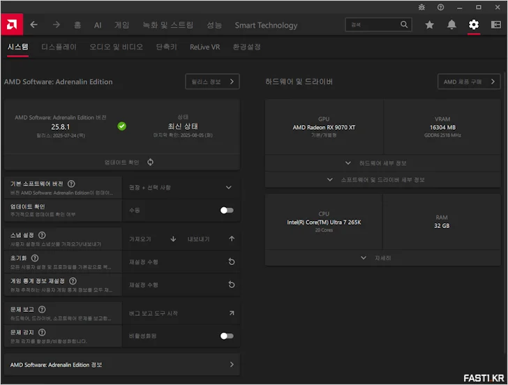The image size is (508, 385).
Task: Click the 가져오기 down arrow icon
Action: pos(173,239)
